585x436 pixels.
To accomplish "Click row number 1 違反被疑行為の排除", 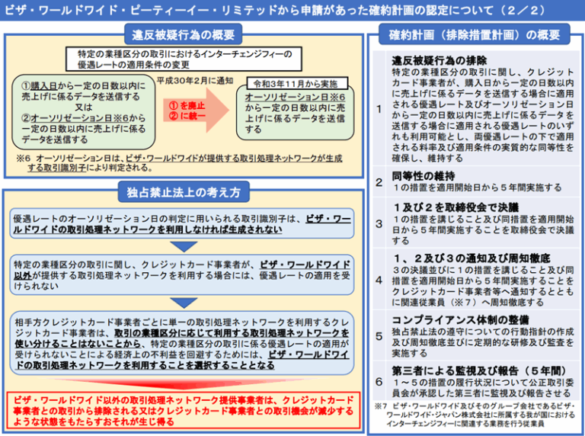I will coord(476,109).
